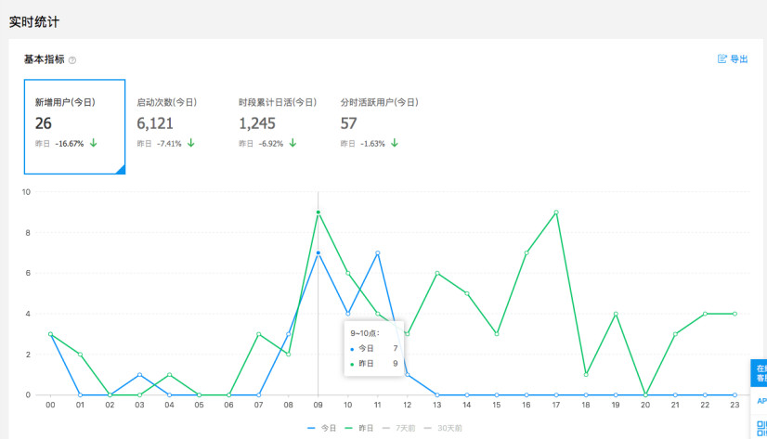This screenshot has width=767, height=439.
Task: Click yesterday's green peak point at hour 17
Action: click(556, 213)
